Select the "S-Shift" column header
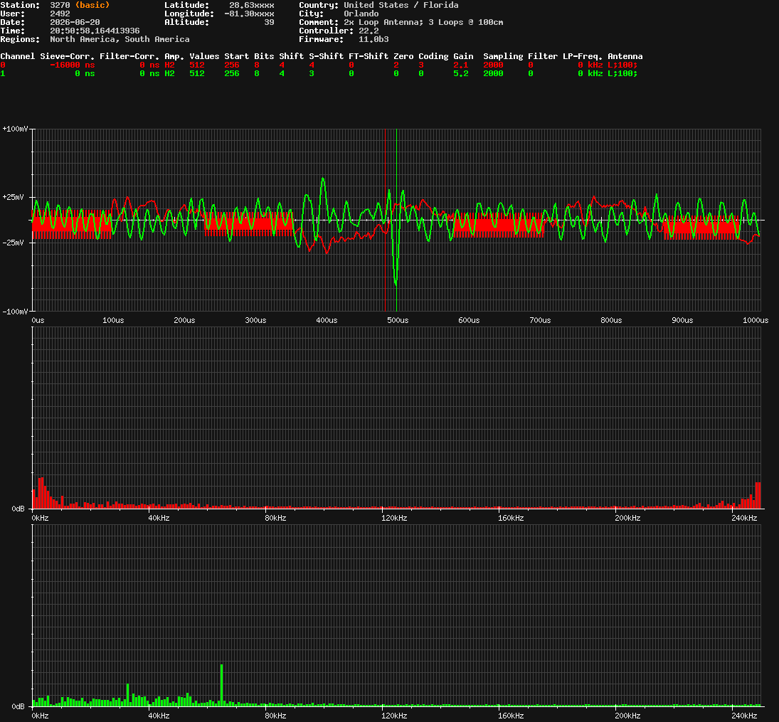Image resolution: width=779 pixels, height=722 pixels. tap(326, 56)
